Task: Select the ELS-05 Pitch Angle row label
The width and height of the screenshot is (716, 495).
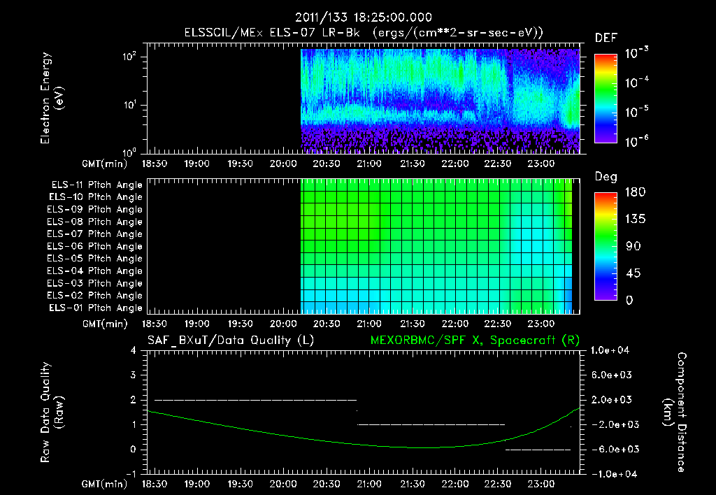Action: (95, 259)
